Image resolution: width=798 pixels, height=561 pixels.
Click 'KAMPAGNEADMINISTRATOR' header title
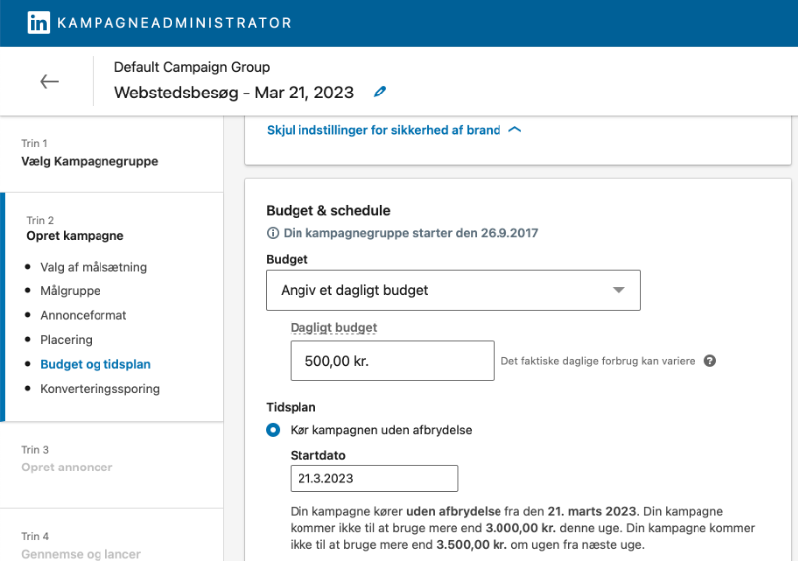tap(174, 23)
